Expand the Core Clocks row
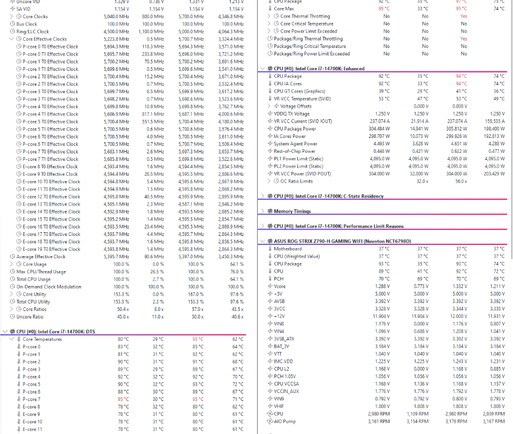This screenshot has width=513, height=434. point(11,17)
